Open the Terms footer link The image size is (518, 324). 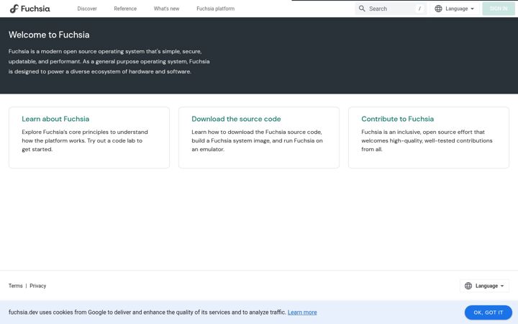pos(16,286)
